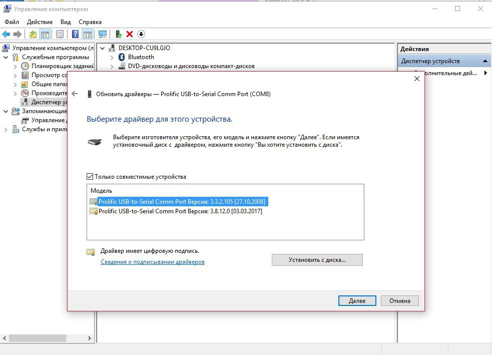Screen dimensions: 492x355
Task: Uncheck 'Только совместимые устройства' checkbox
Action: click(90, 177)
